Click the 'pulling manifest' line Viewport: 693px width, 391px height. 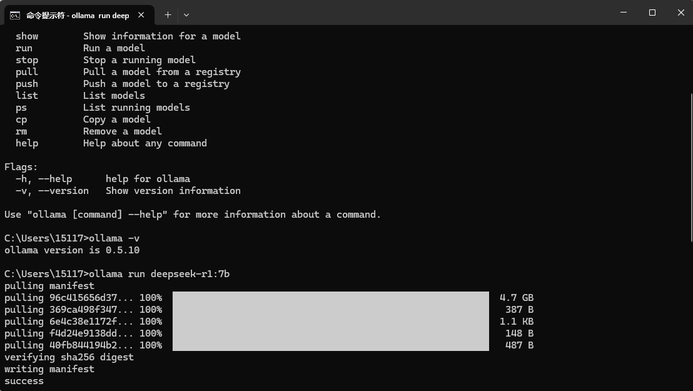coord(49,286)
